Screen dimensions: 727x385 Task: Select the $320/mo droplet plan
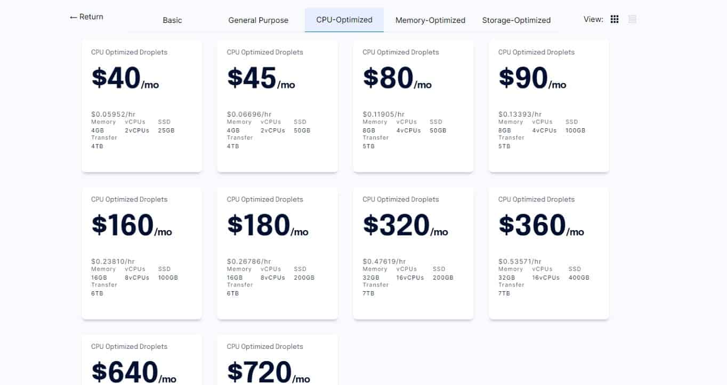[413, 253]
